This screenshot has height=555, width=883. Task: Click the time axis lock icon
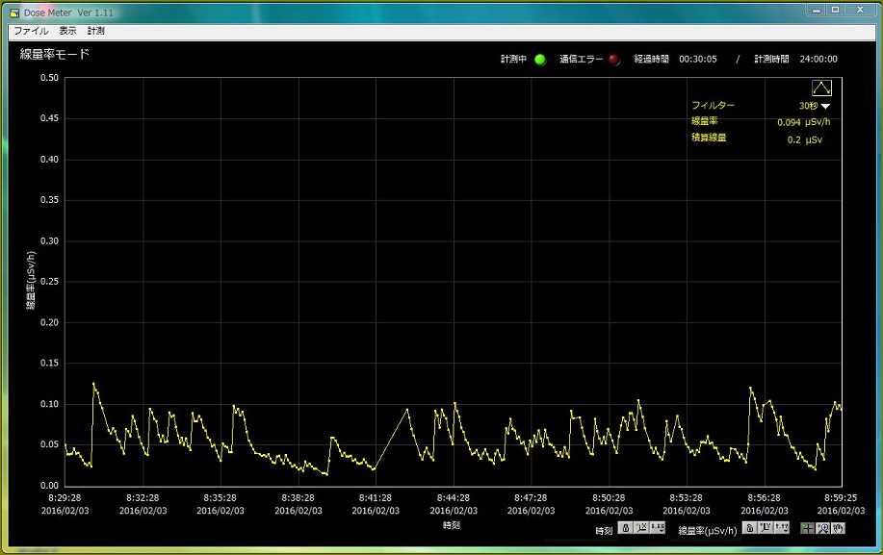point(626,528)
